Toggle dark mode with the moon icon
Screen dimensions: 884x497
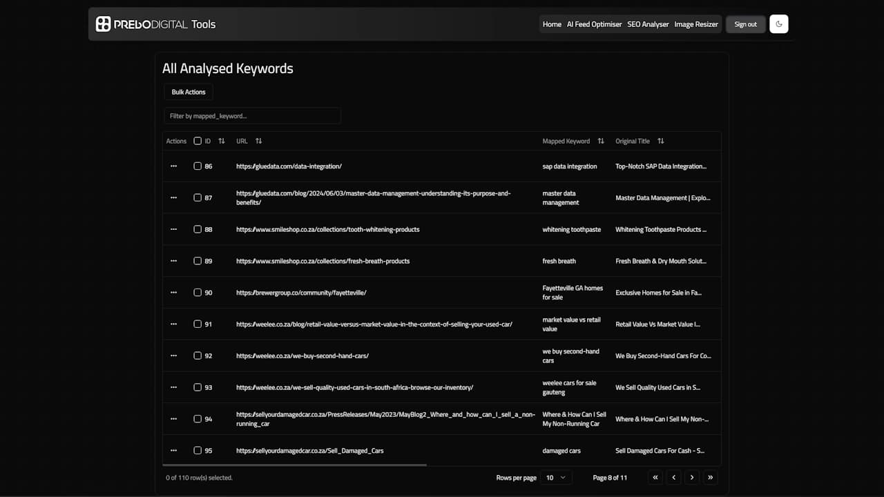point(778,23)
